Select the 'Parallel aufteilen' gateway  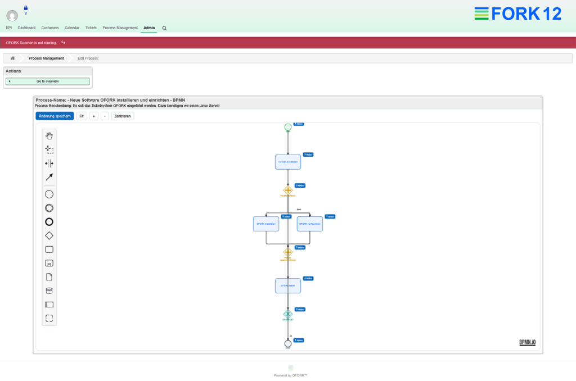pos(288,190)
